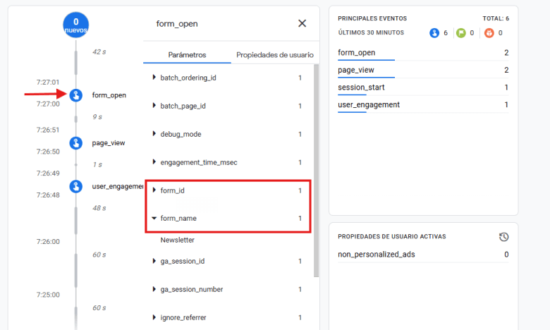The image size is (550, 330).
Task: Click the user_engagement event icon in timeline
Action: coord(75,186)
